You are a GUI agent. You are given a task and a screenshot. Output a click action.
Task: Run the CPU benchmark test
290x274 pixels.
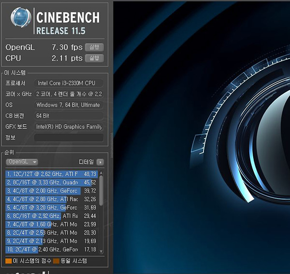point(94,58)
